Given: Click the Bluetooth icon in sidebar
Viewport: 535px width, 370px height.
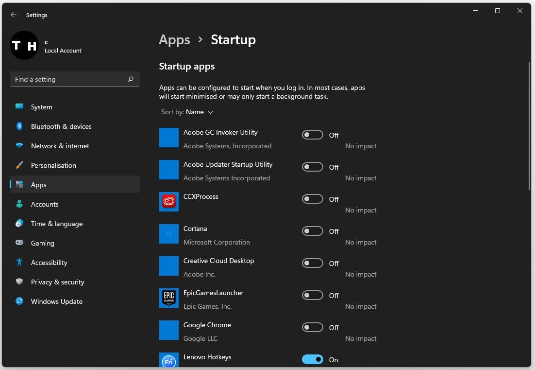Looking at the screenshot, I should point(19,126).
